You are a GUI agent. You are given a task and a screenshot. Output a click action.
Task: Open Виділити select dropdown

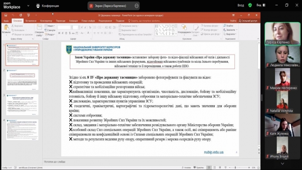[230, 34]
